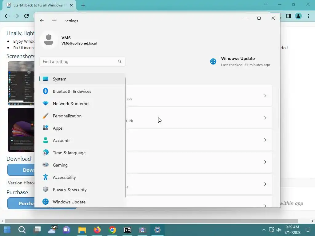Open the volume control in the system tray
Viewport: 315px width, 236px height.
(278, 230)
